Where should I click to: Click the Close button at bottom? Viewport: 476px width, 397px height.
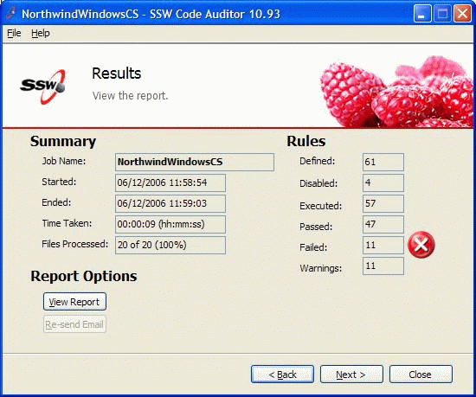(x=421, y=375)
